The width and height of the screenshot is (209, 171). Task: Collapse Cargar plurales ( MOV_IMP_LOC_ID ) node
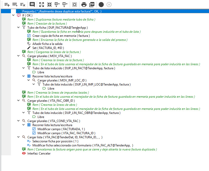(28, 80)
